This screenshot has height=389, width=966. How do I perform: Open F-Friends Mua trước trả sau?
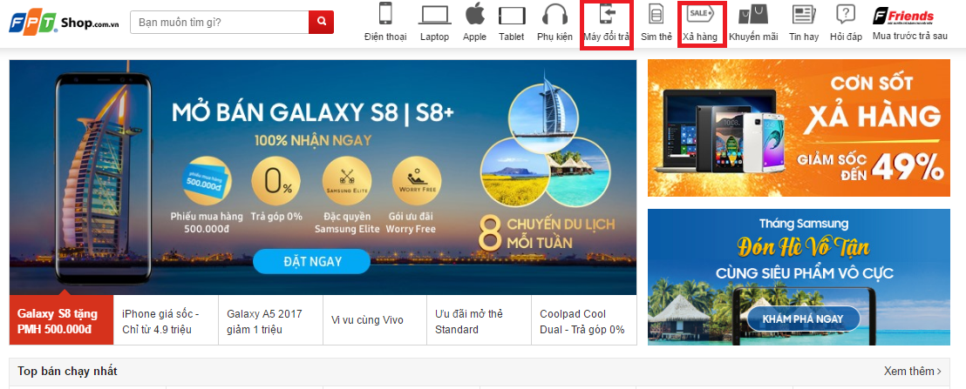(x=909, y=24)
